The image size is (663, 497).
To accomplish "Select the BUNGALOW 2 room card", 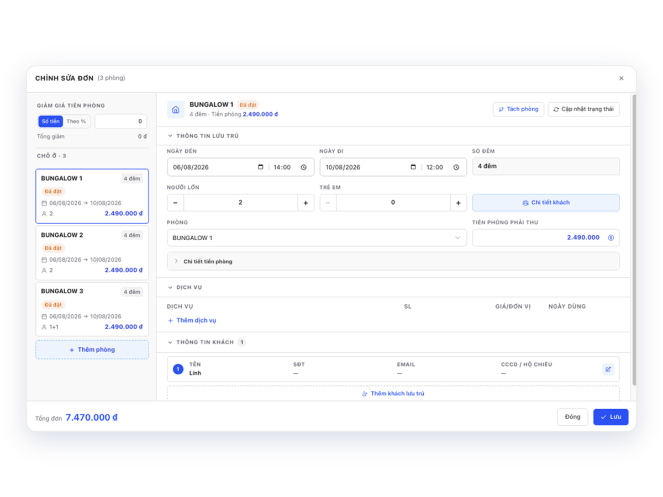I will point(92,253).
